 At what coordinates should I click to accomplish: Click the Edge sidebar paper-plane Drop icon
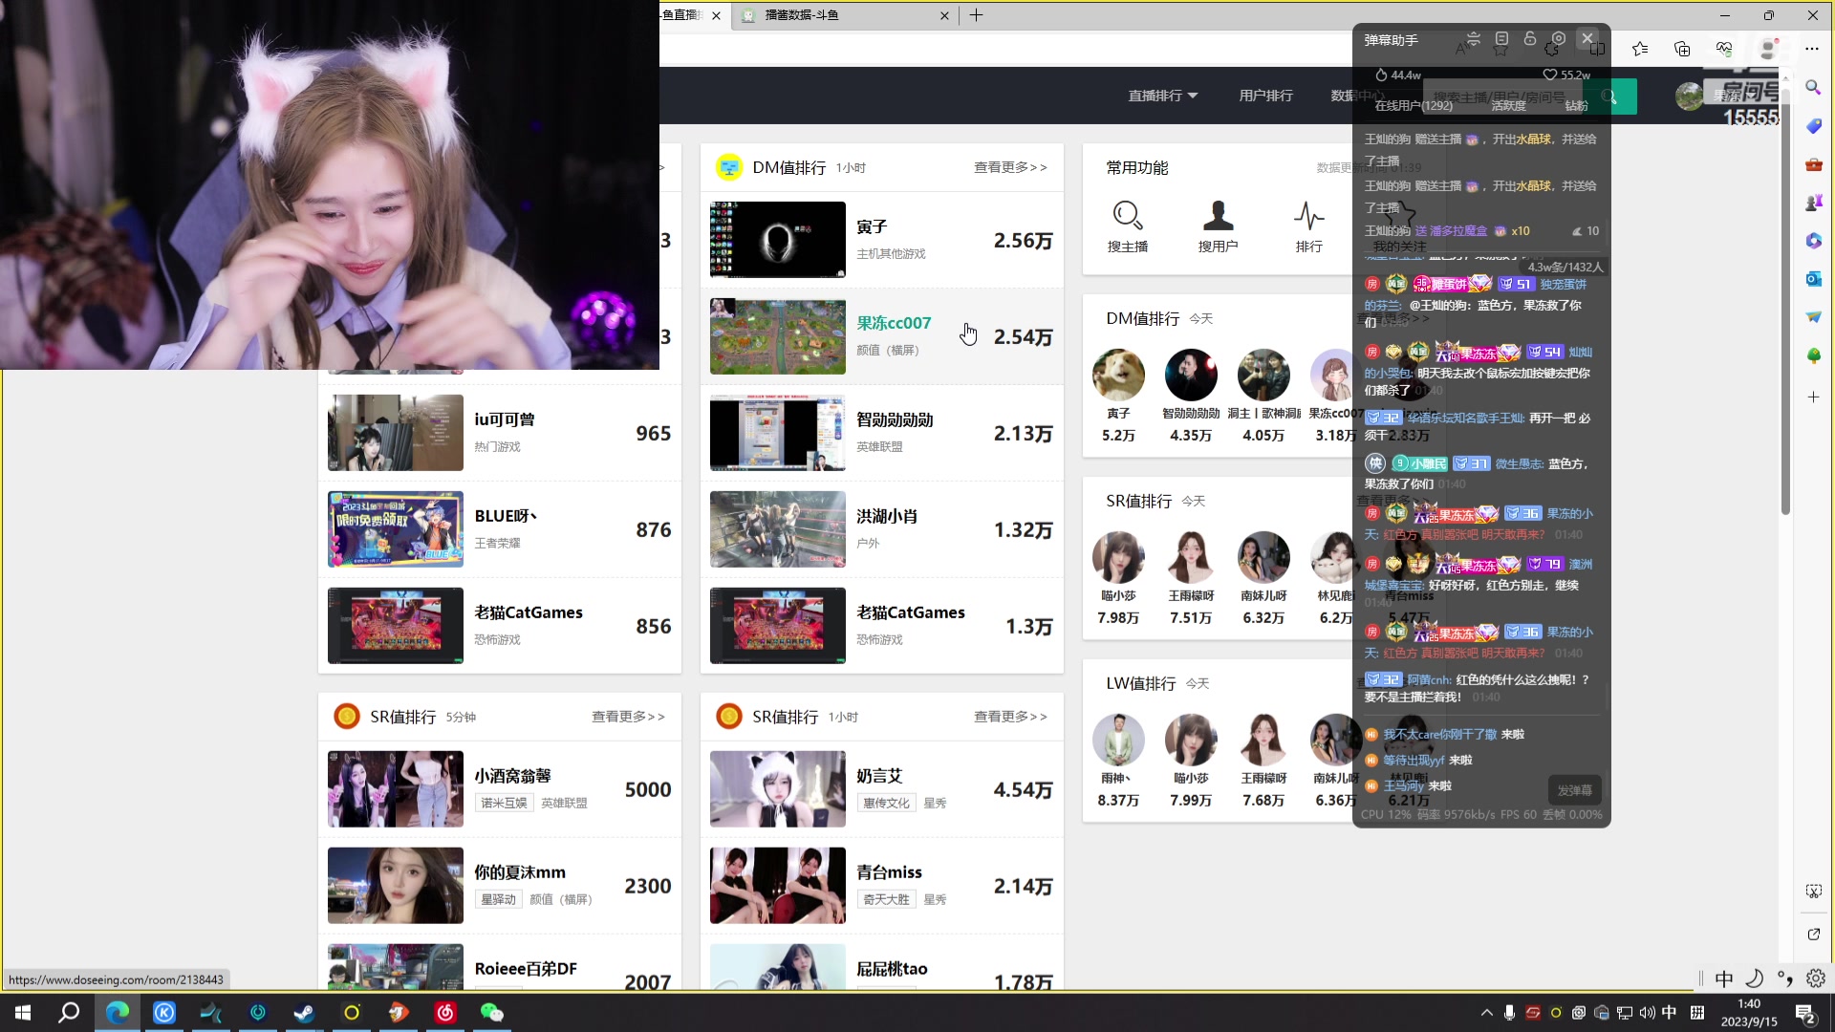[1813, 317]
